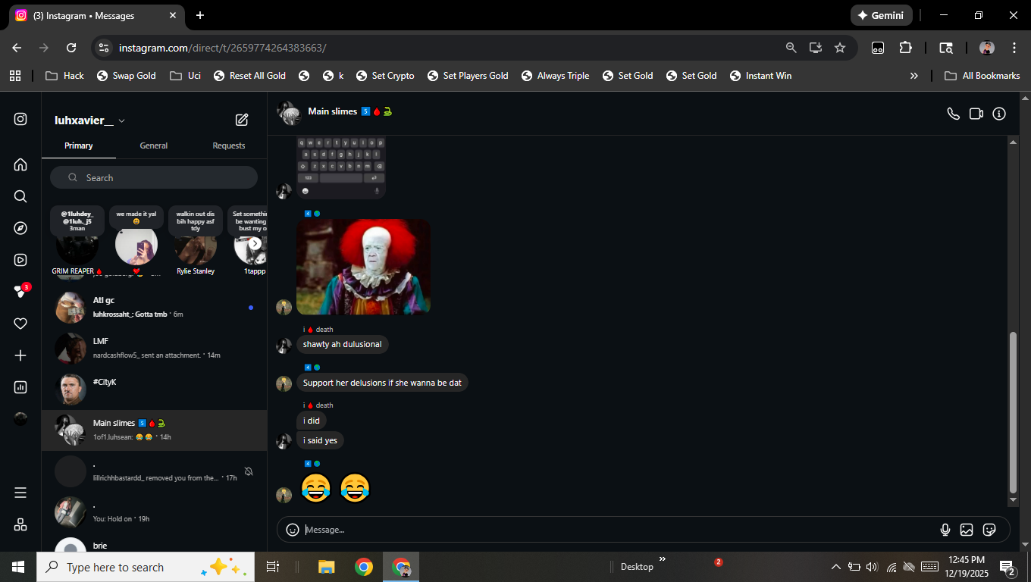
Task: Switch to Requests inbox tab
Action: coord(229,145)
